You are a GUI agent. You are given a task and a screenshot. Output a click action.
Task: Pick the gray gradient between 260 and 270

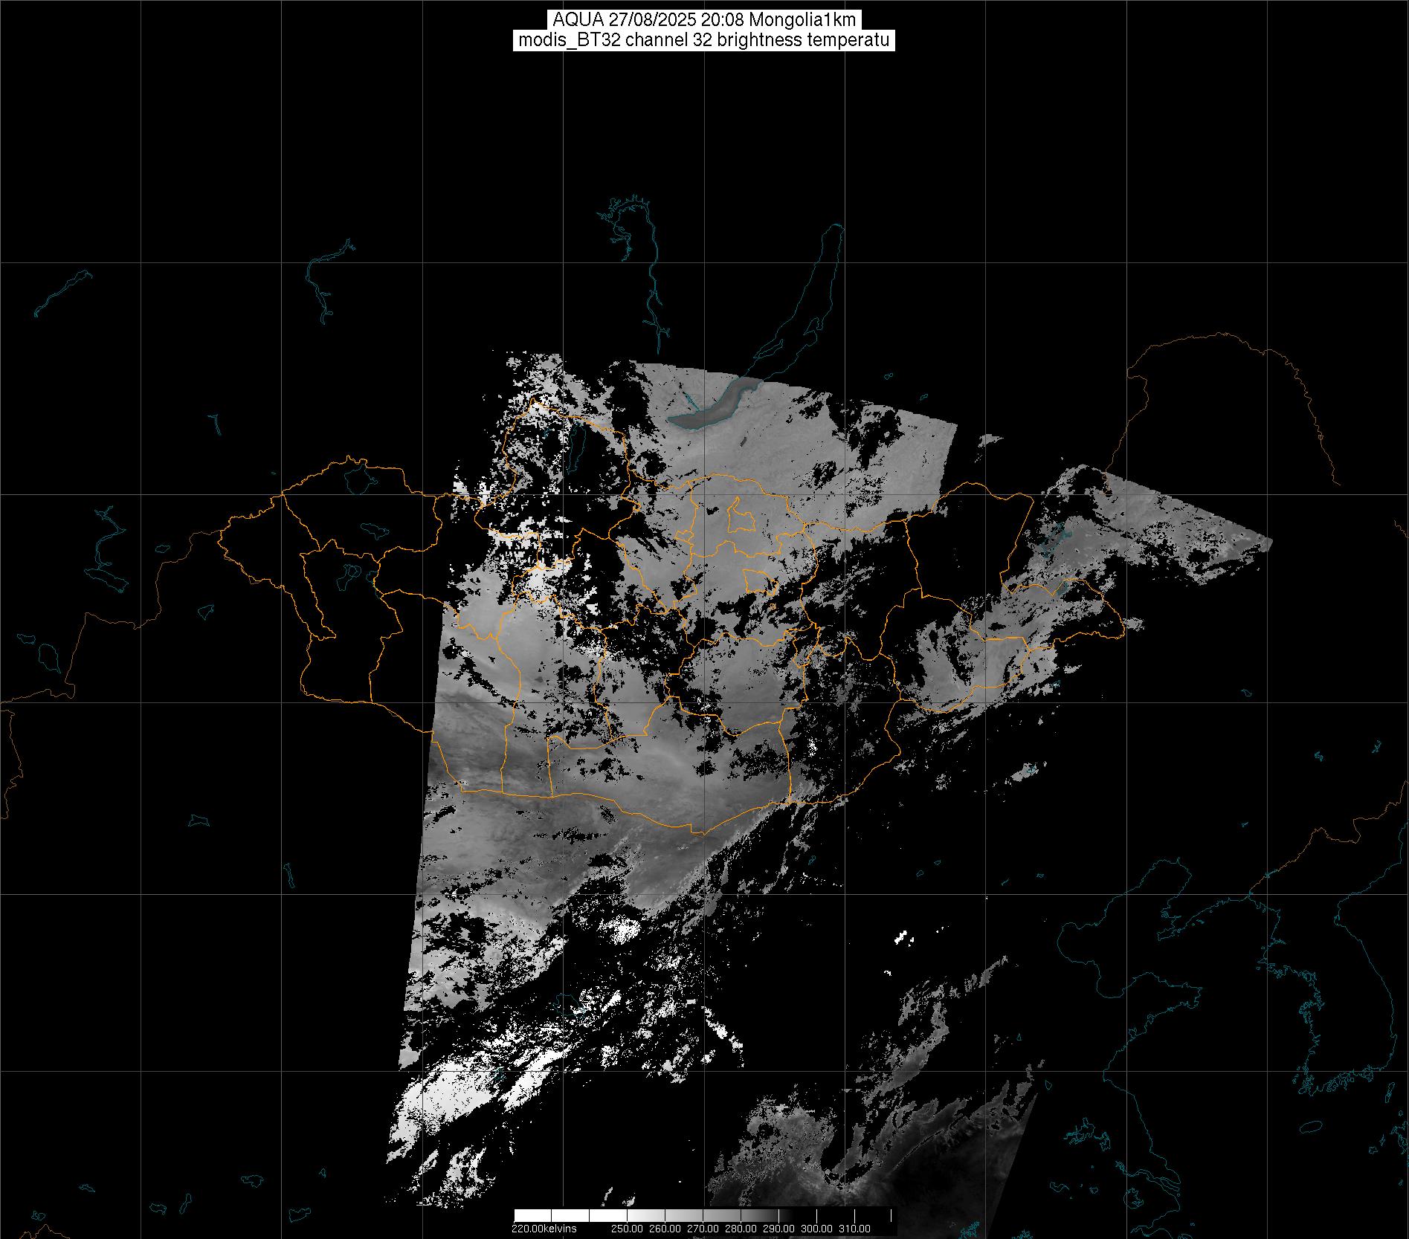[683, 1215]
